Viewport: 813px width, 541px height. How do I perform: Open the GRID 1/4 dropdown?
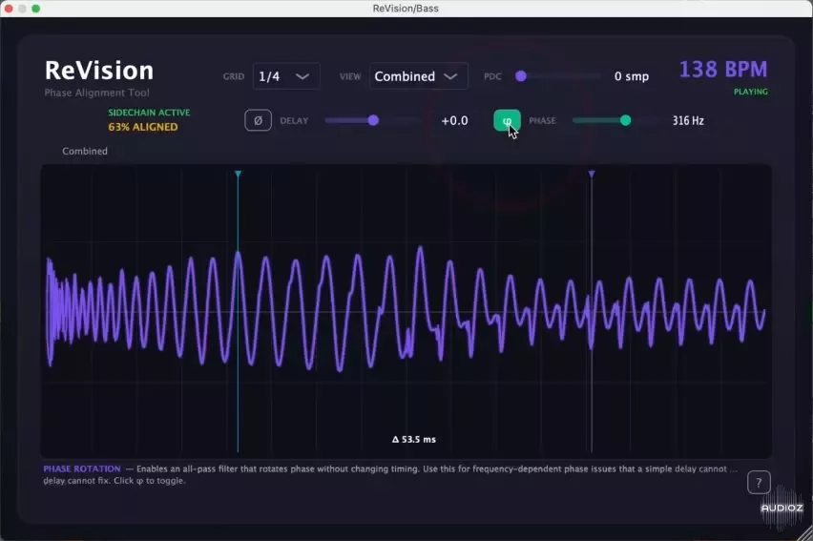click(x=285, y=76)
